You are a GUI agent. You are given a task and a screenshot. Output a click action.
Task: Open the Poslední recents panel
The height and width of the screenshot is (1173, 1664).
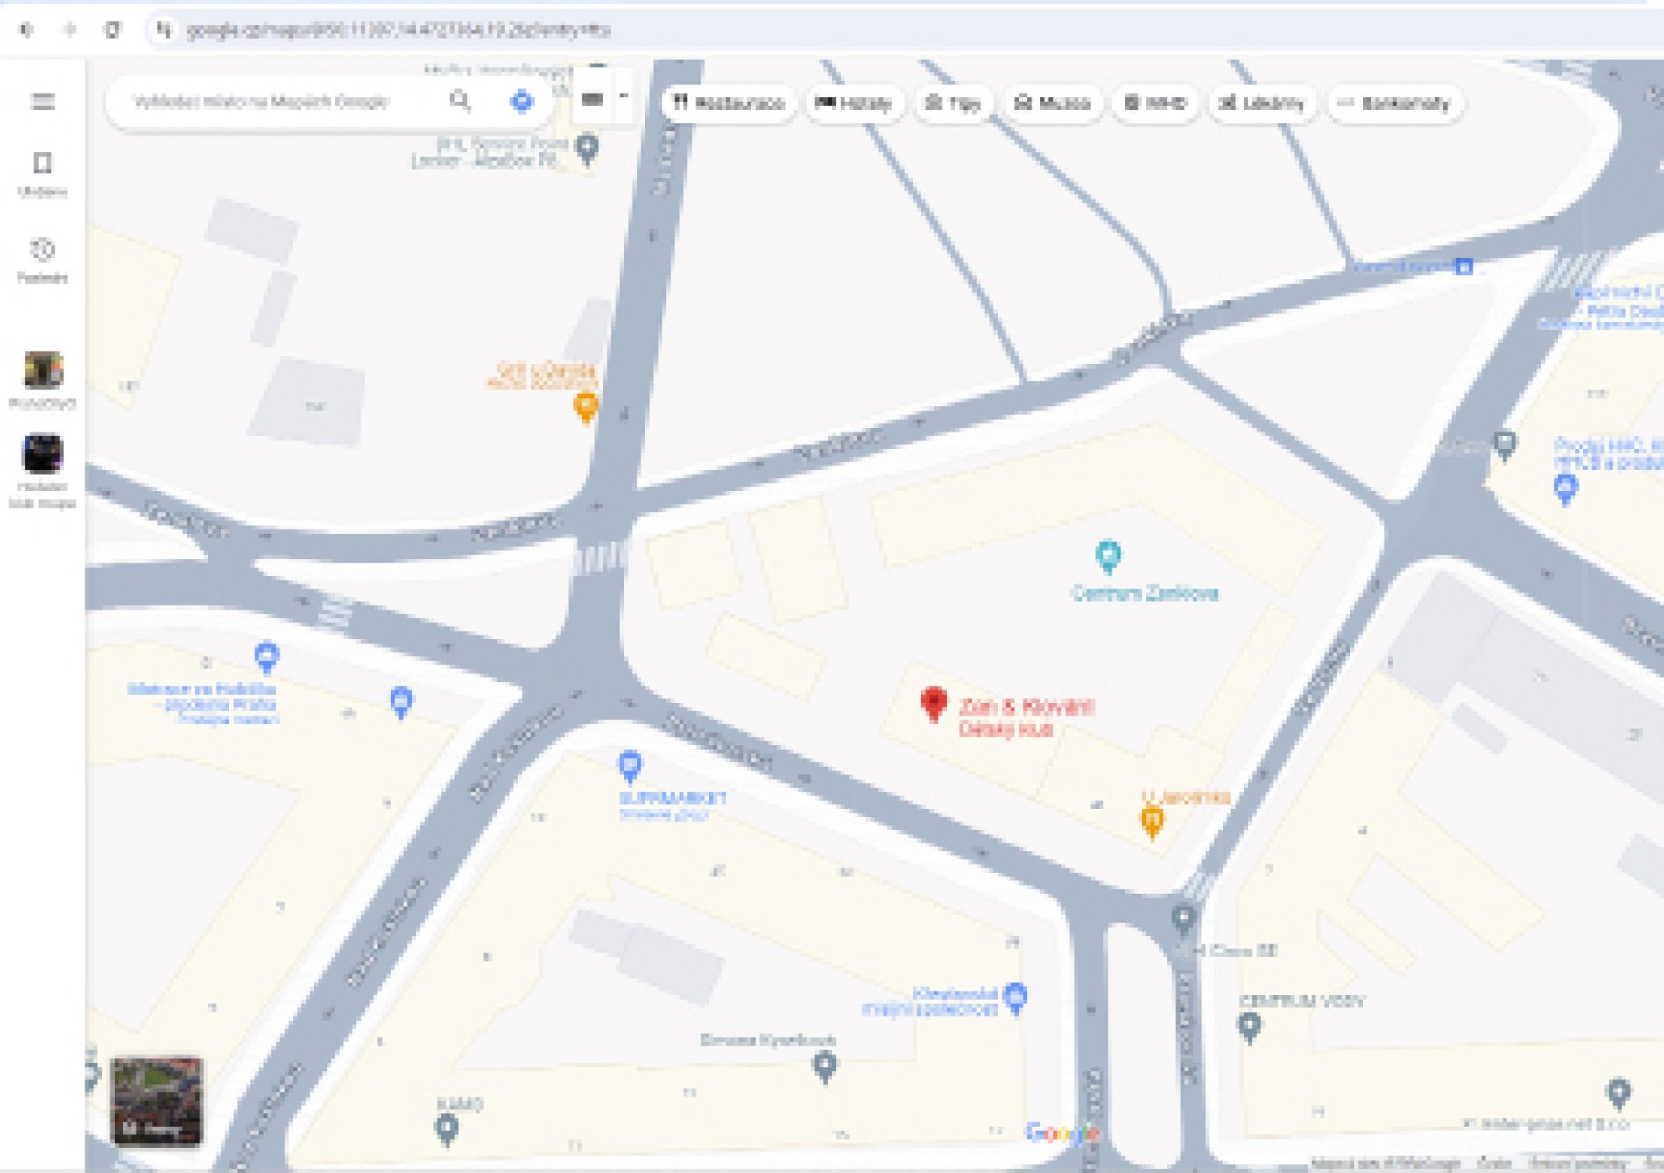click(42, 260)
